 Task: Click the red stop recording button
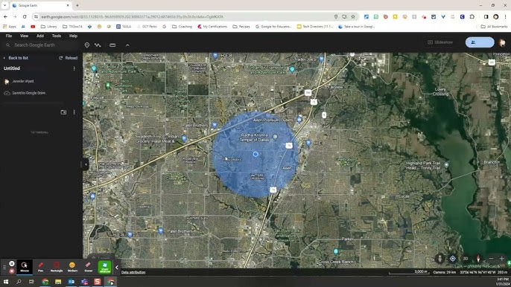[12, 271]
